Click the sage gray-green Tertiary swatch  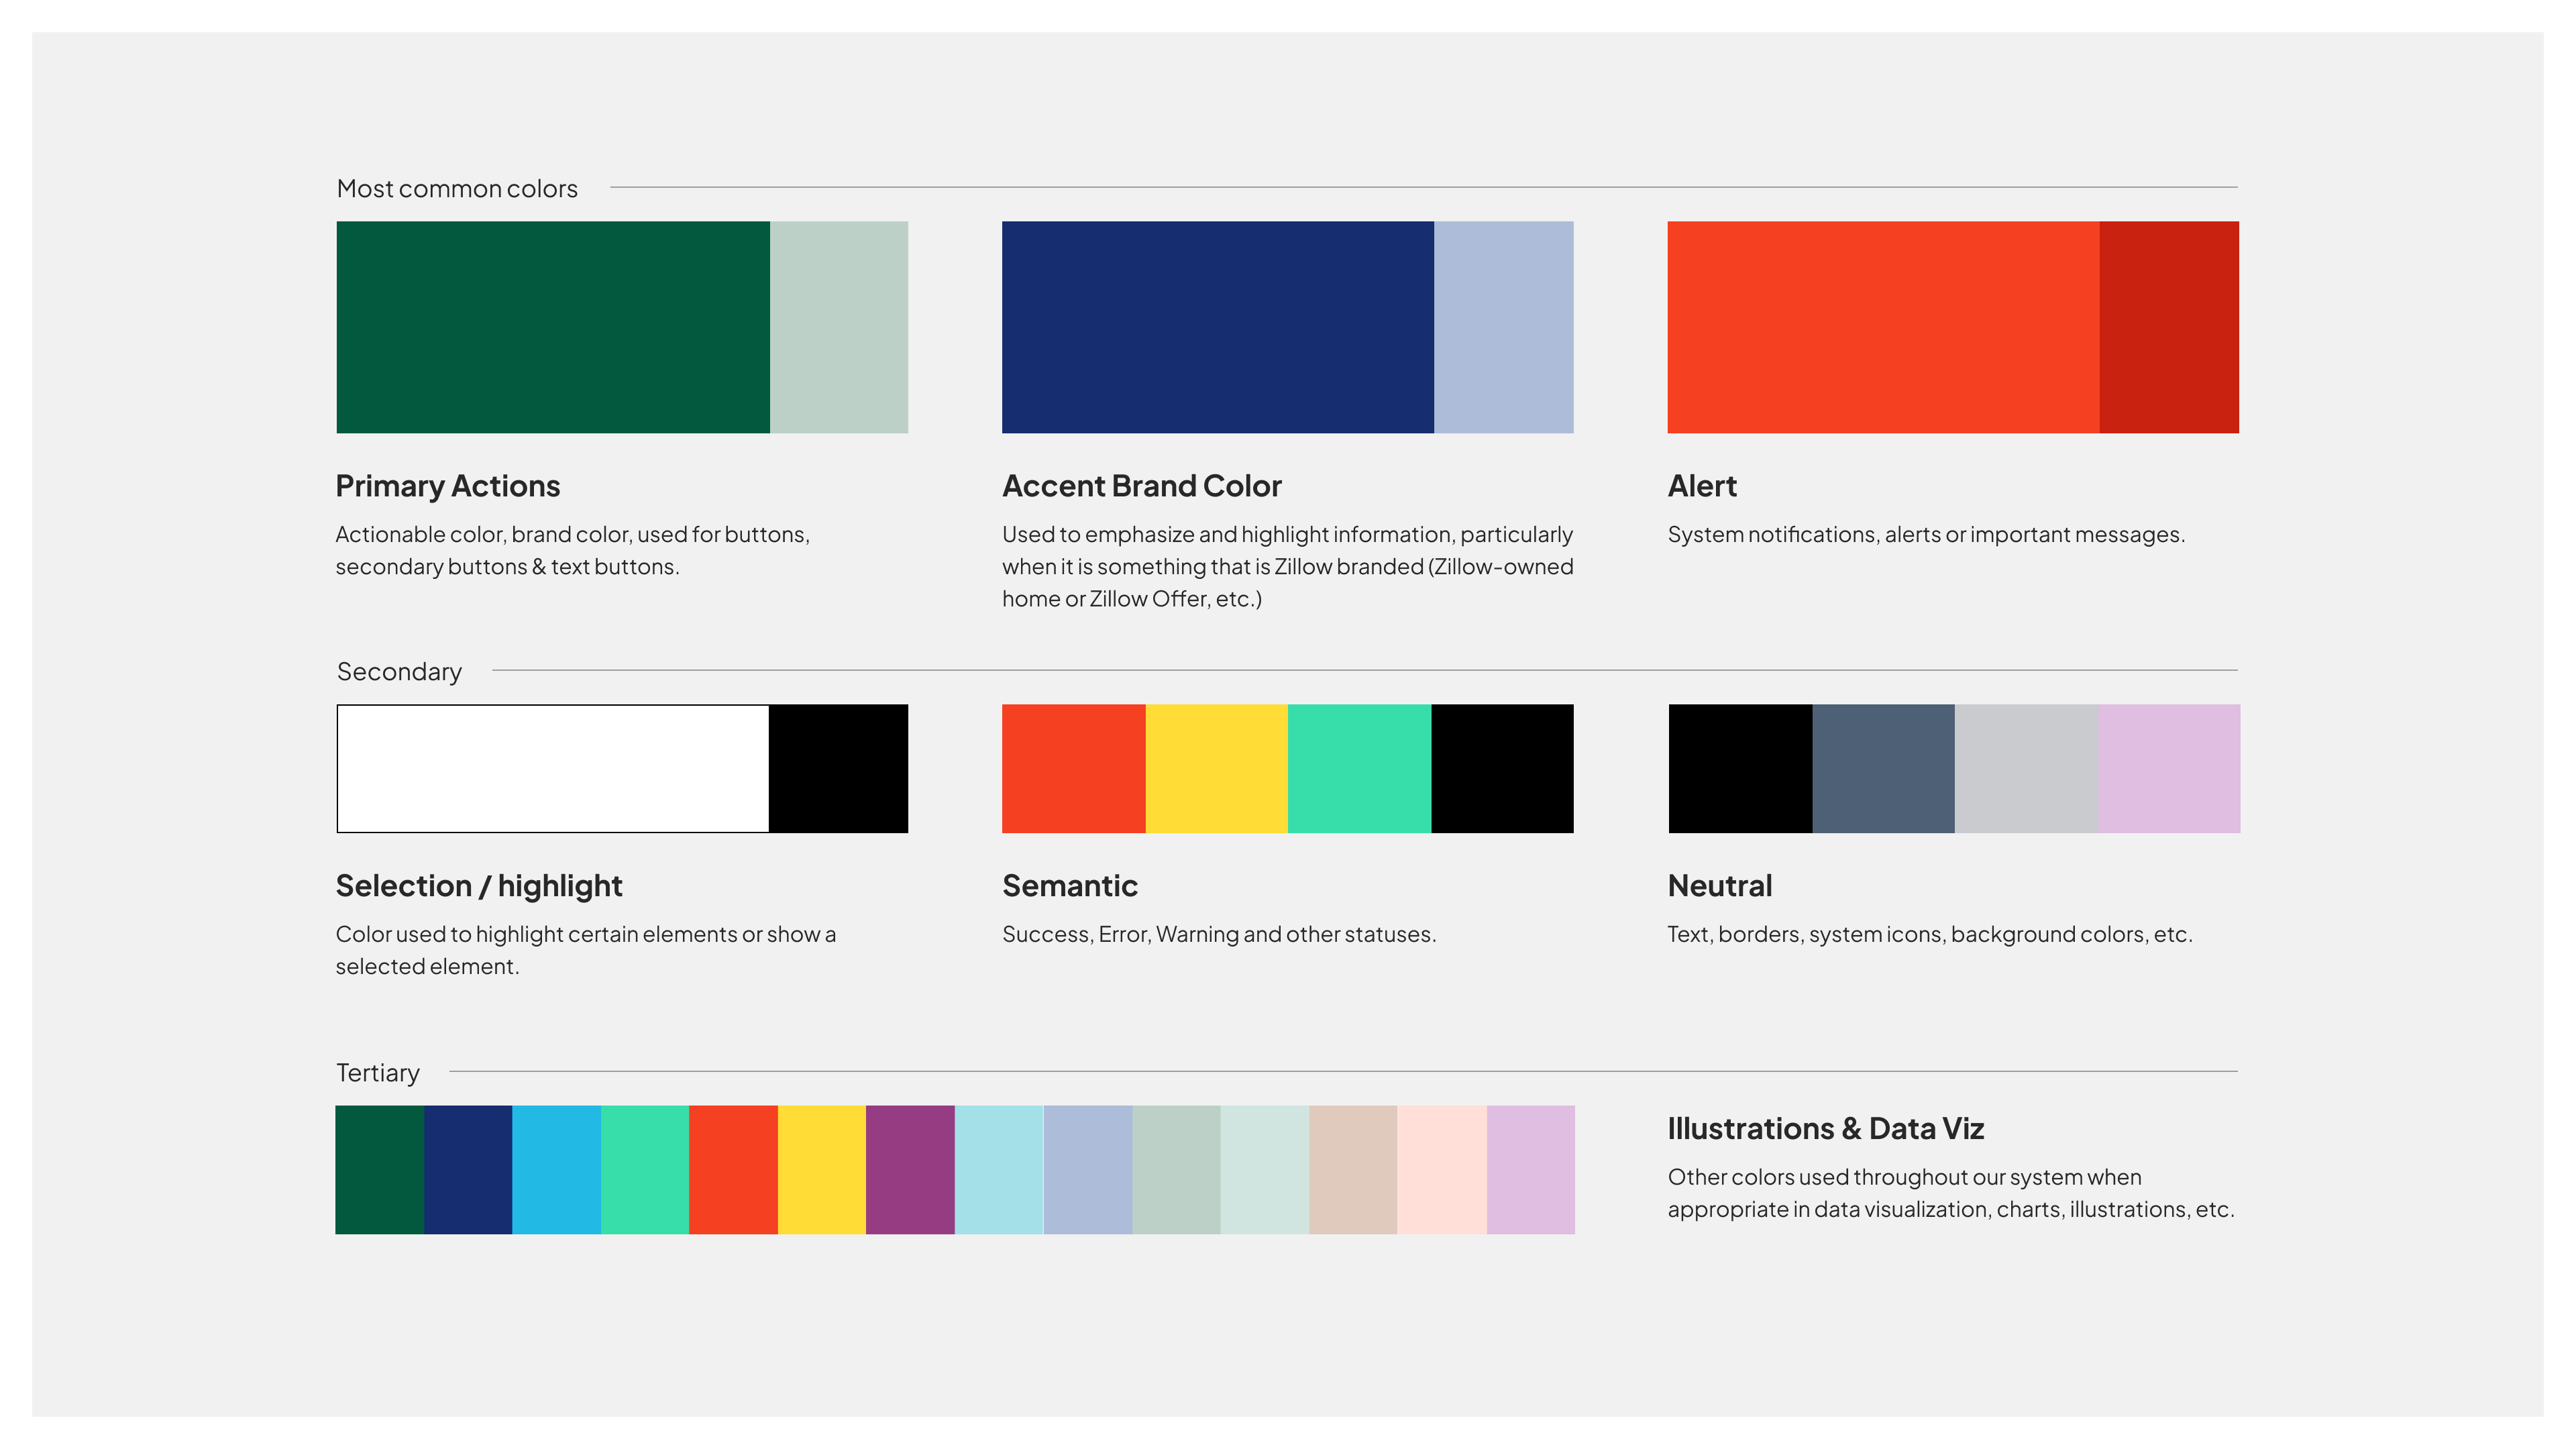click(1176, 1169)
